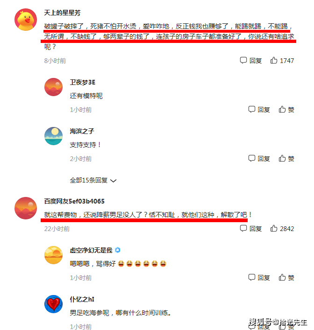The height and width of the screenshot is (330, 314).
Task: Click the 8小时前 timestamp
Action: [55, 61]
